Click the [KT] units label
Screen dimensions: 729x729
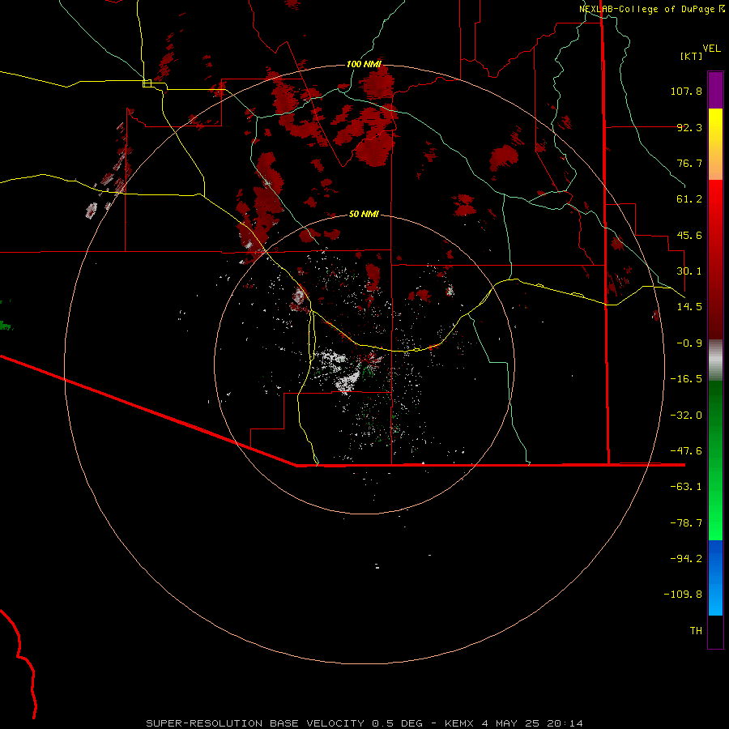pyautogui.click(x=692, y=56)
